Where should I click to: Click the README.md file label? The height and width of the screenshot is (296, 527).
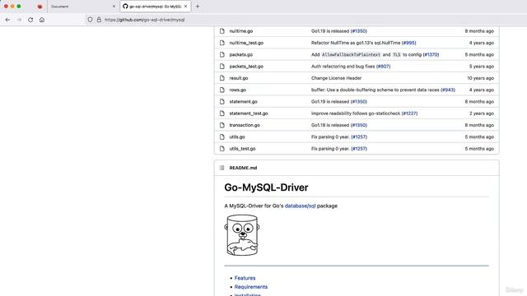243,168
